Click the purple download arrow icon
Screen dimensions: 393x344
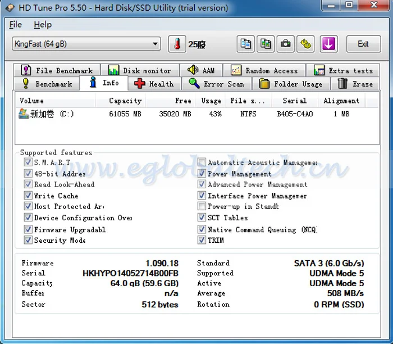[x=328, y=44]
